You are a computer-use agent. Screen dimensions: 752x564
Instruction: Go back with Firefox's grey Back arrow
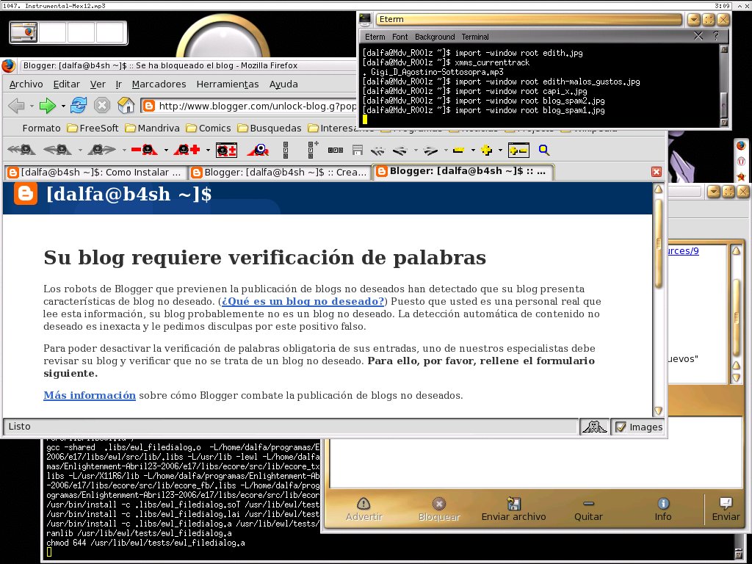tap(17, 106)
